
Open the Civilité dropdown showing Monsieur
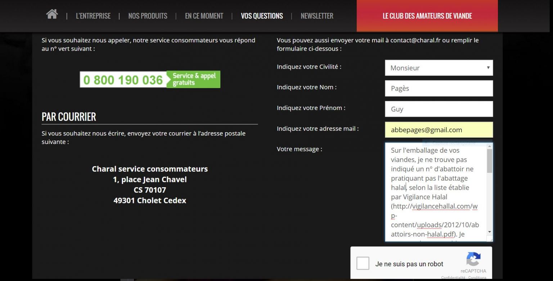click(x=439, y=68)
